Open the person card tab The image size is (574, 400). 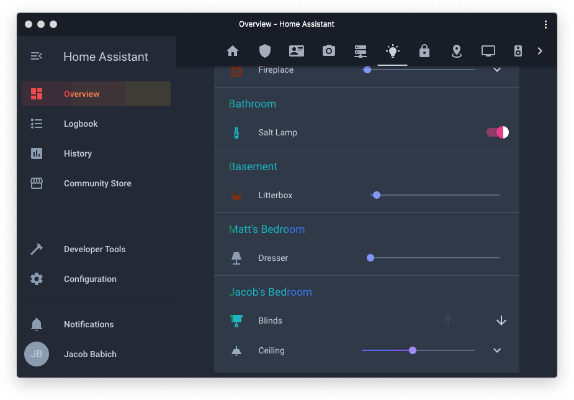coord(297,51)
